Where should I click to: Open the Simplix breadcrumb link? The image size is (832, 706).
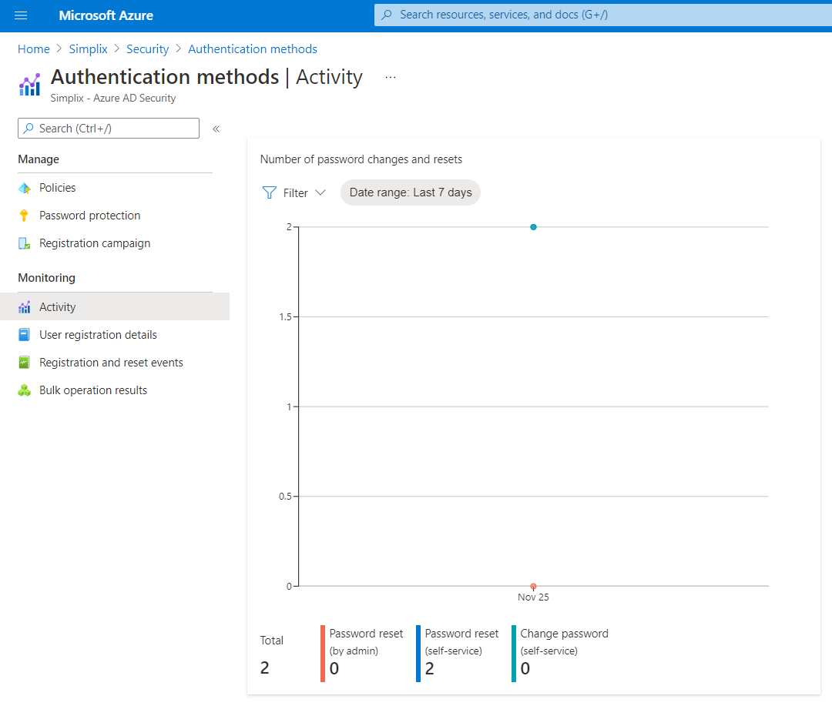pos(88,49)
